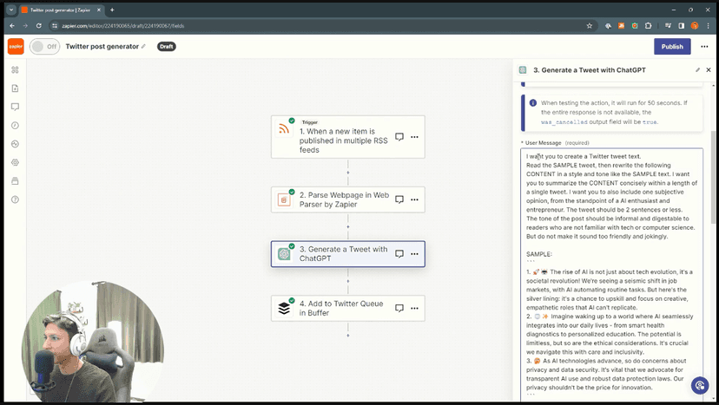Add a comment to step 3

pos(399,254)
